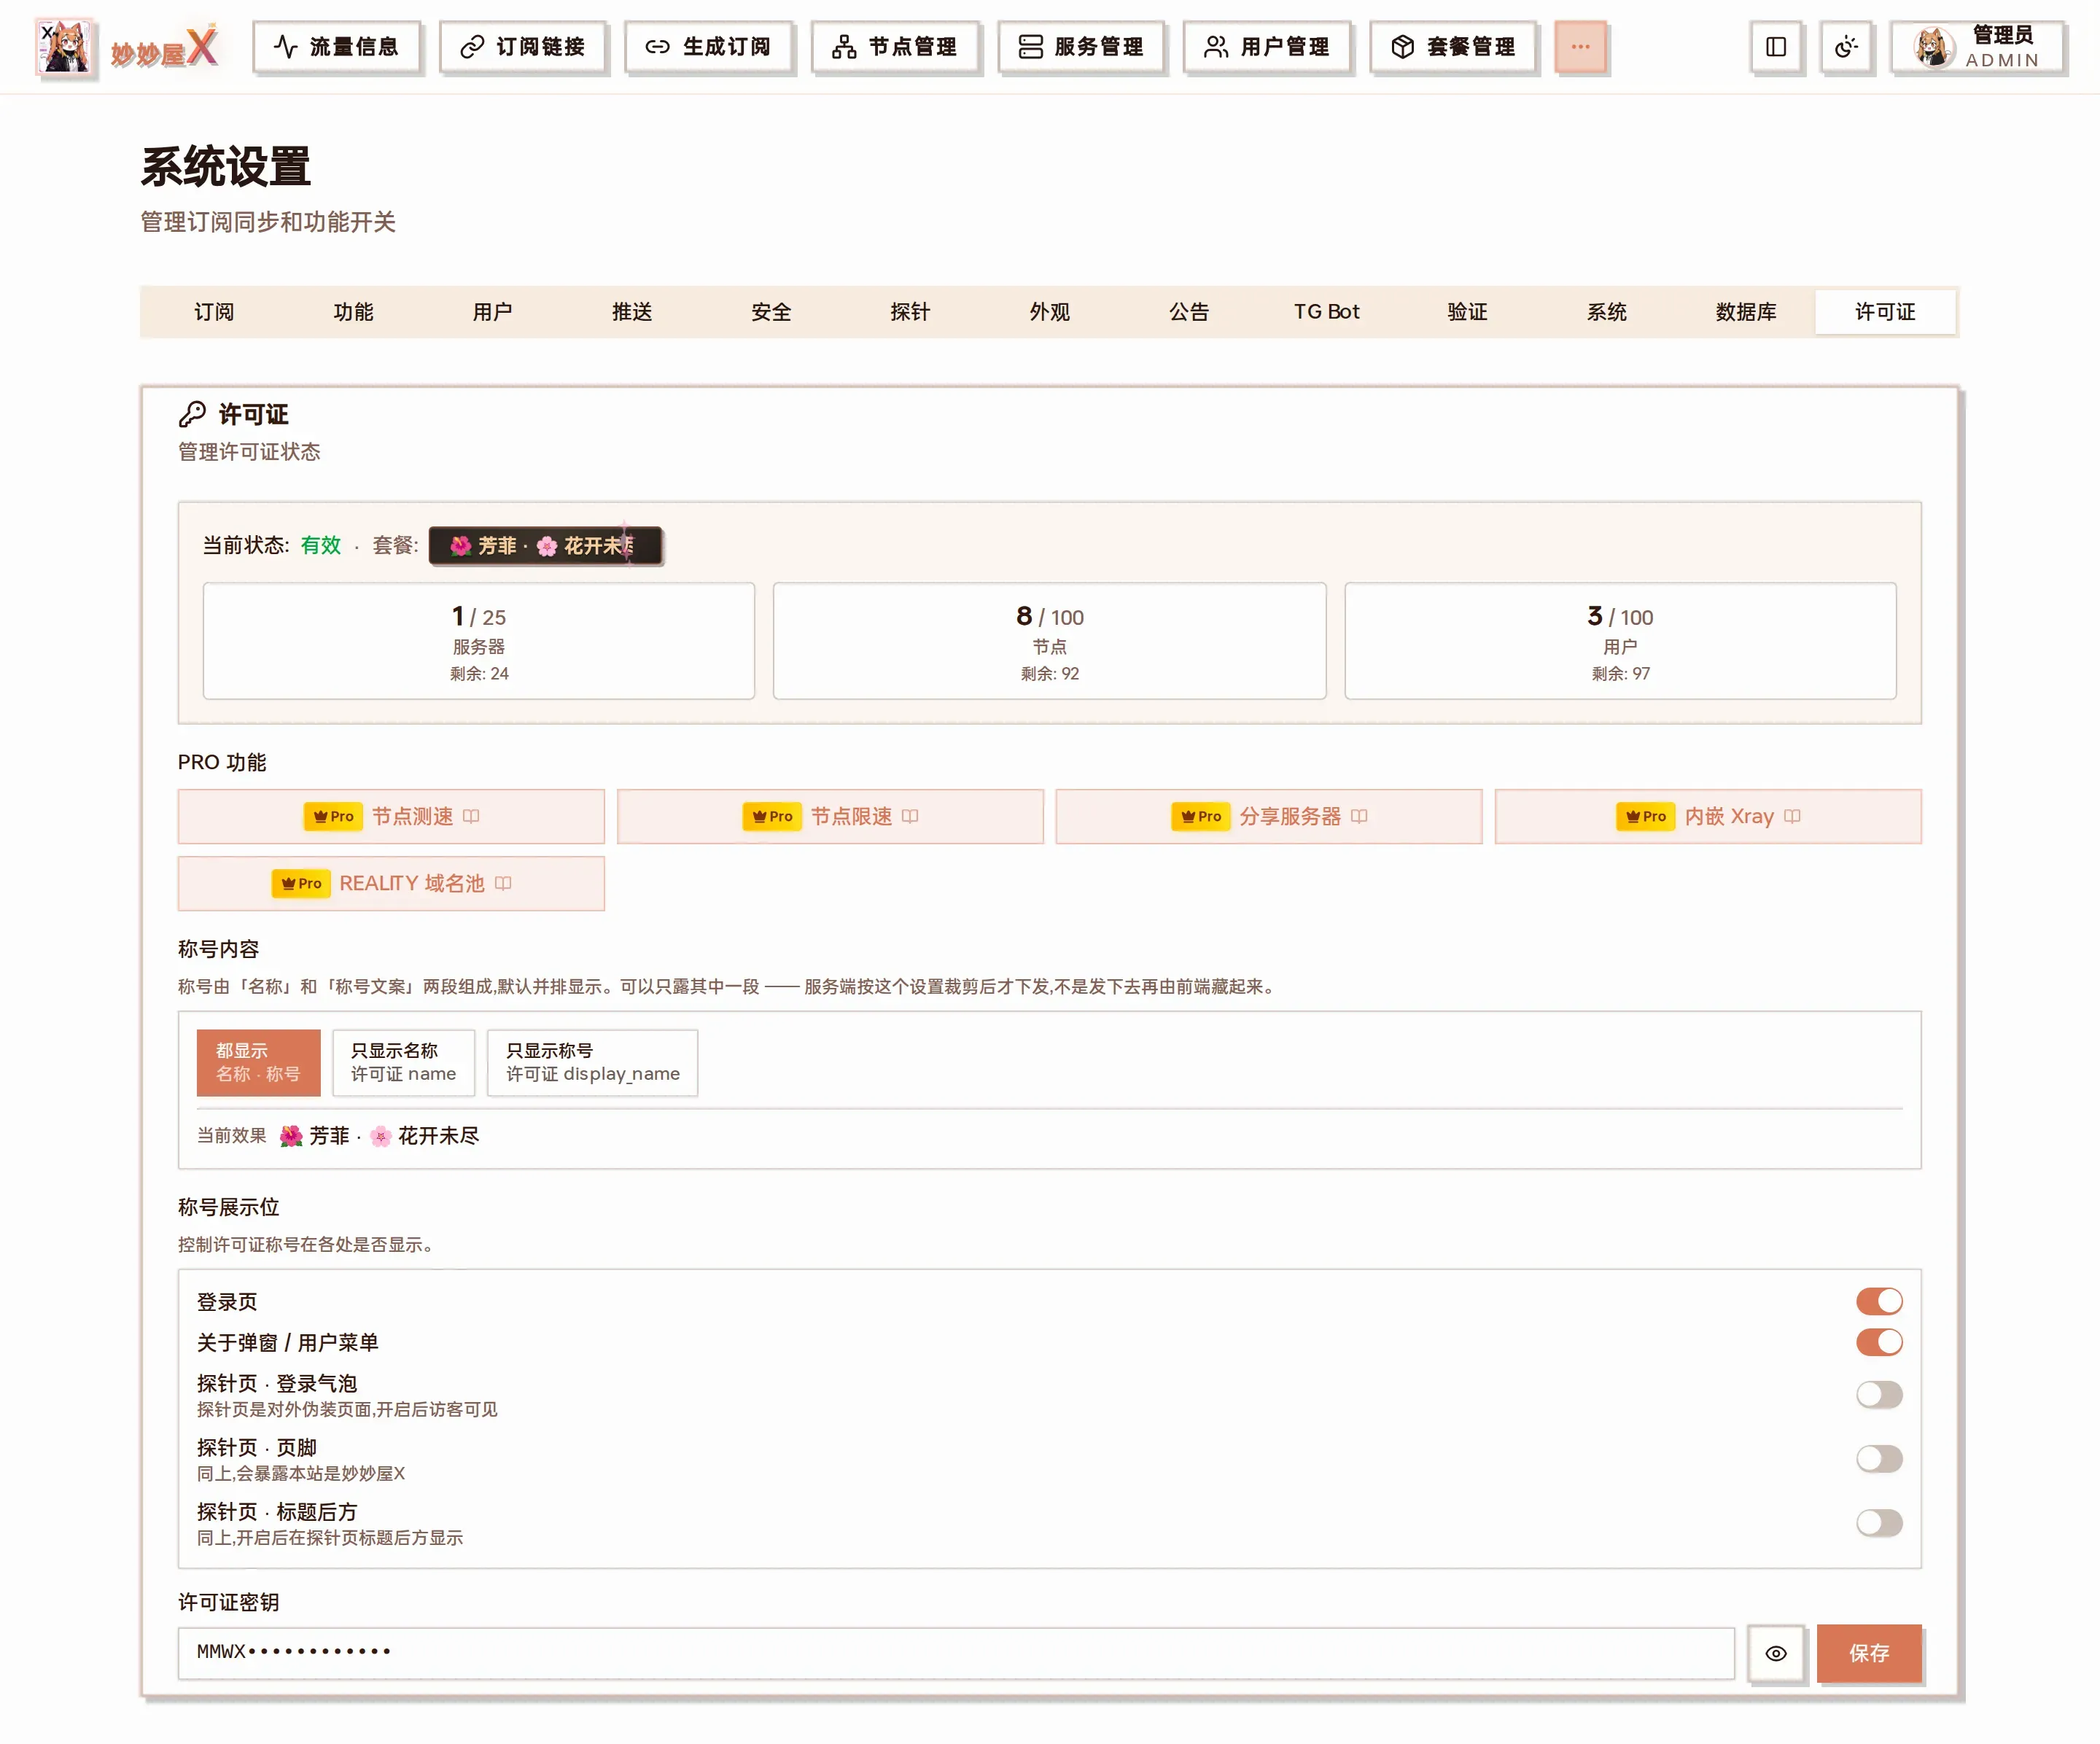
Task: Go to 用户管理 navigation item
Action: point(1267,47)
